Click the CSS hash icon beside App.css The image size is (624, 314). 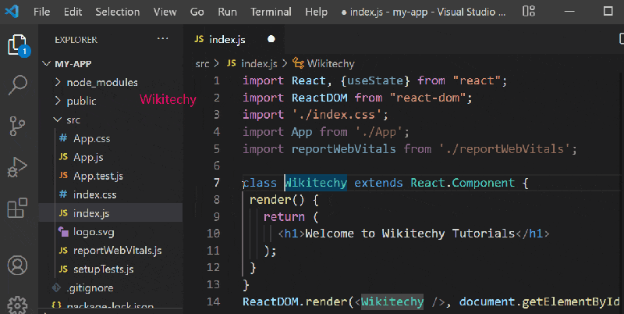[63, 138]
